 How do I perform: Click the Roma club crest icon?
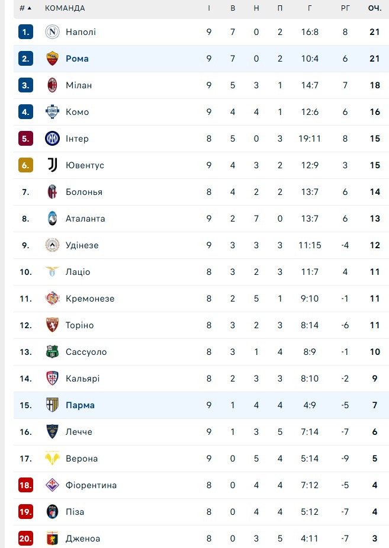53,59
